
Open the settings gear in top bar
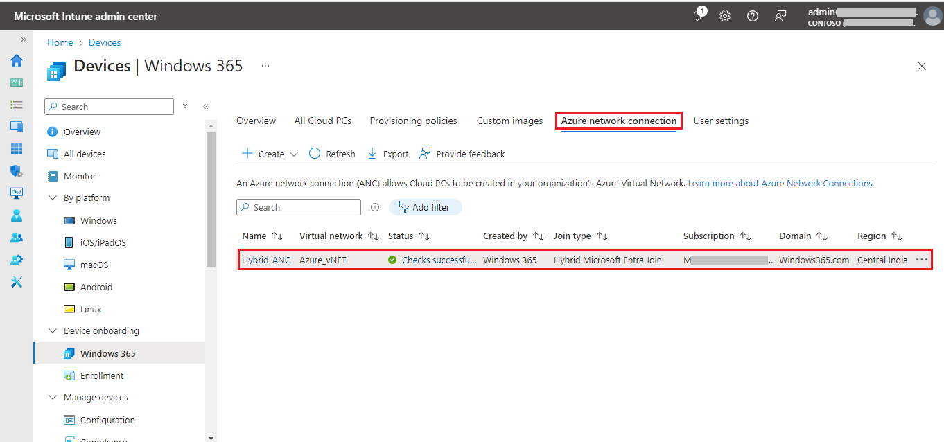(725, 16)
